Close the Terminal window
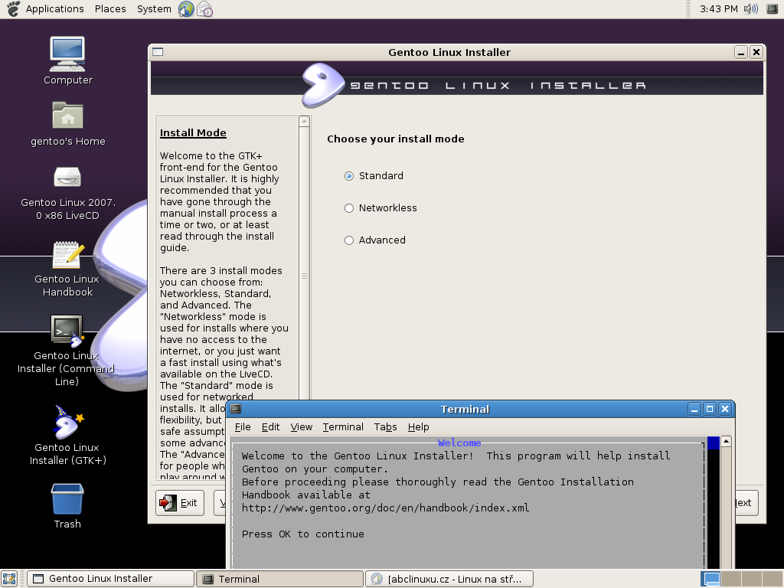The width and height of the screenshot is (784, 588). pyautogui.click(x=725, y=410)
